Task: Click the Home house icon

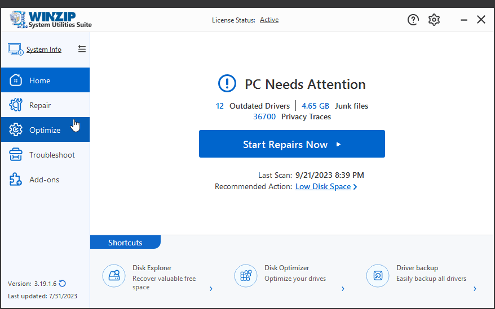Action: pyautogui.click(x=15, y=80)
